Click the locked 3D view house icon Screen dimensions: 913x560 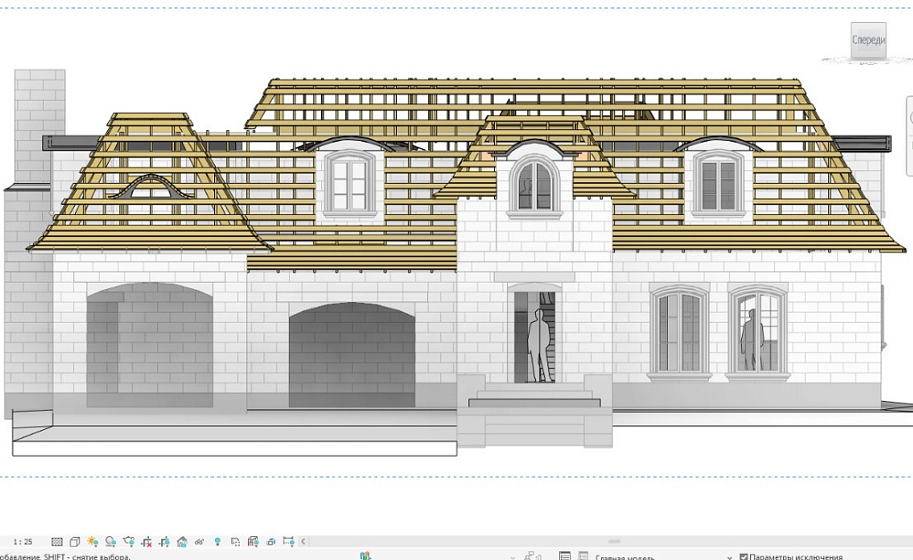coord(182,542)
